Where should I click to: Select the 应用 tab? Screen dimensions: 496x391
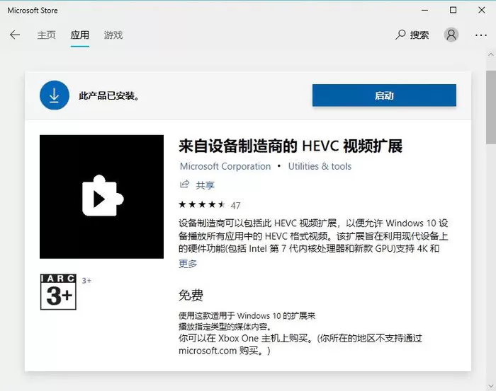[x=79, y=35]
